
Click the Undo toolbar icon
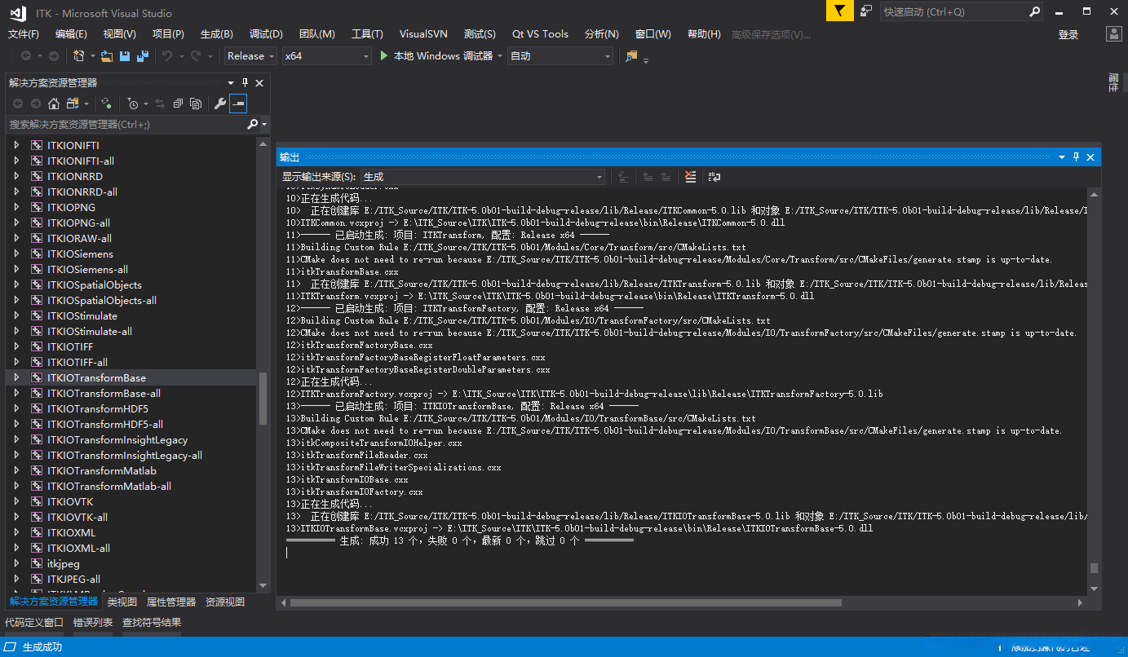pos(167,56)
